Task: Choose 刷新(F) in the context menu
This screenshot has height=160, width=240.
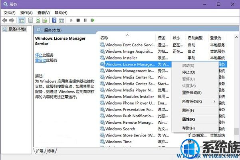Action: click(195, 110)
